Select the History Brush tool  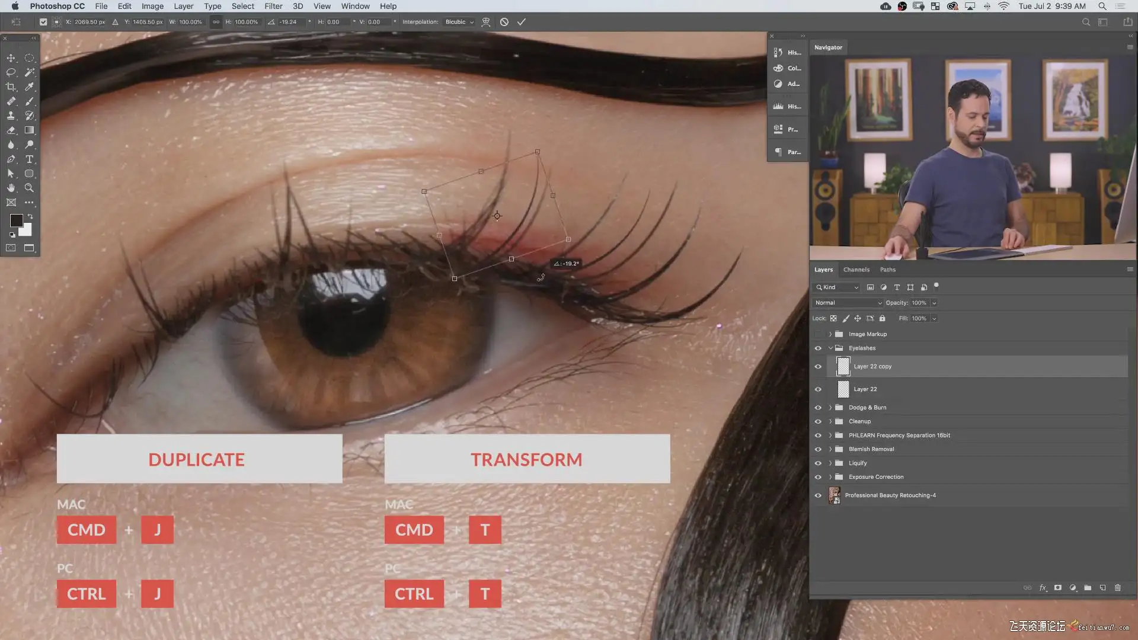29,116
